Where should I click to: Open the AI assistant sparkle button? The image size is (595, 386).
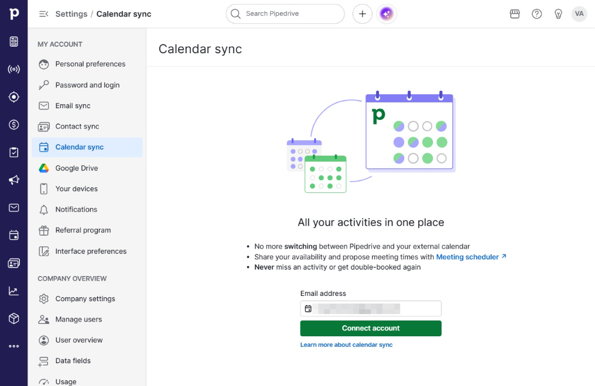click(x=387, y=14)
